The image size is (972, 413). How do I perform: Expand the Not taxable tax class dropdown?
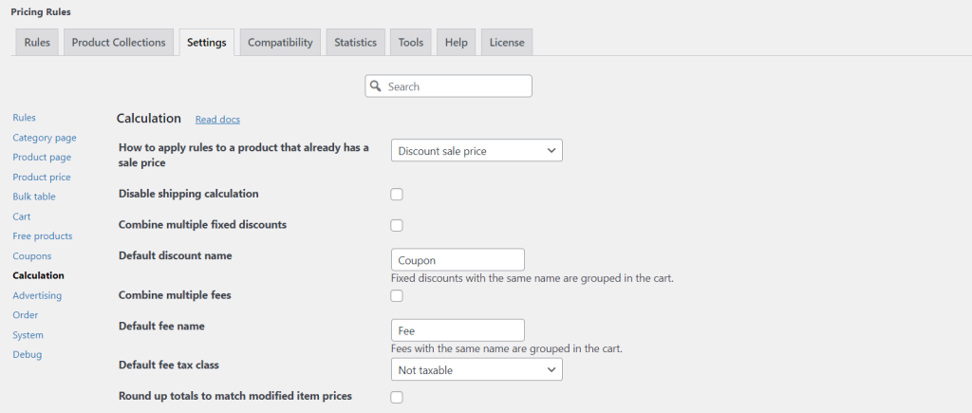pyautogui.click(x=477, y=369)
